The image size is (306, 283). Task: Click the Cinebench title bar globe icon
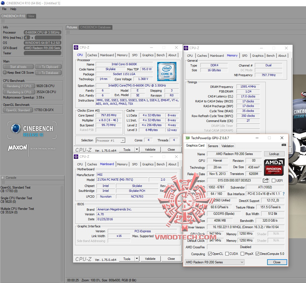(3, 3)
